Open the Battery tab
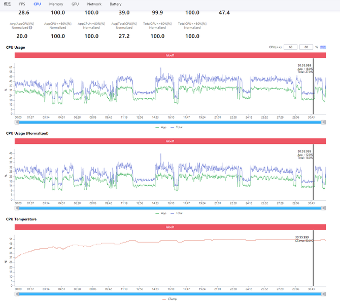 (116, 4)
